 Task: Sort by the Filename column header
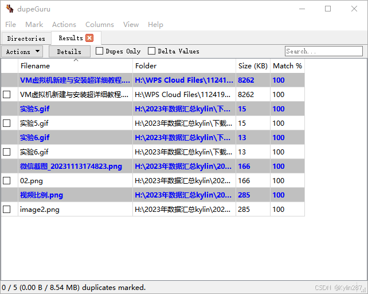point(75,66)
